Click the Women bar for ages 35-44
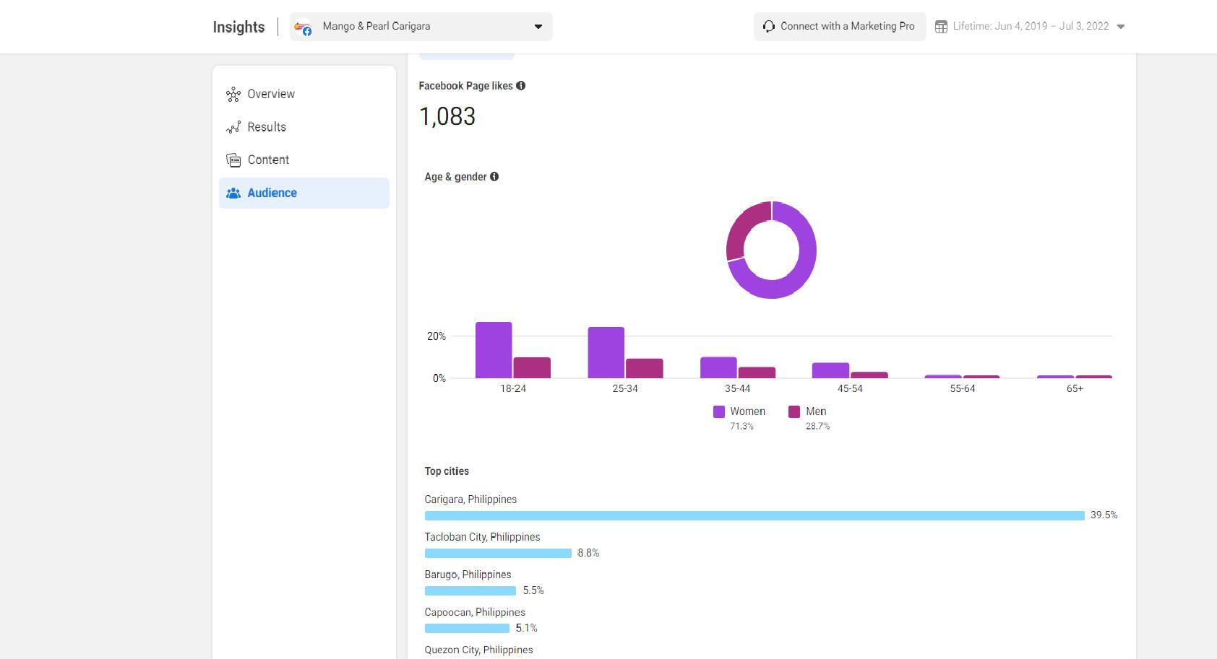This screenshot has height=659, width=1217. (x=718, y=367)
